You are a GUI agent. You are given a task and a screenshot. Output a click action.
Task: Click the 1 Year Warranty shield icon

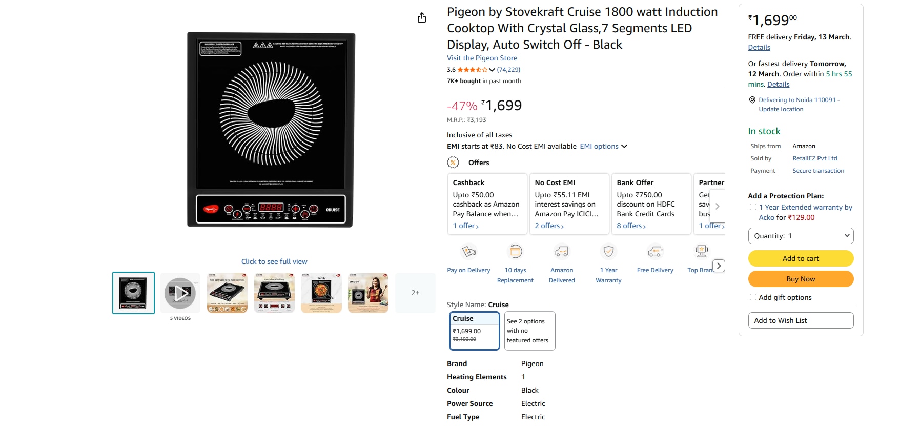pos(608,251)
